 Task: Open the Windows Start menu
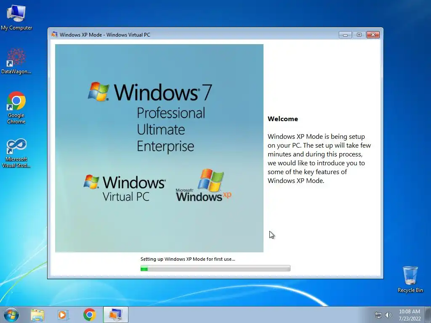tap(11, 315)
